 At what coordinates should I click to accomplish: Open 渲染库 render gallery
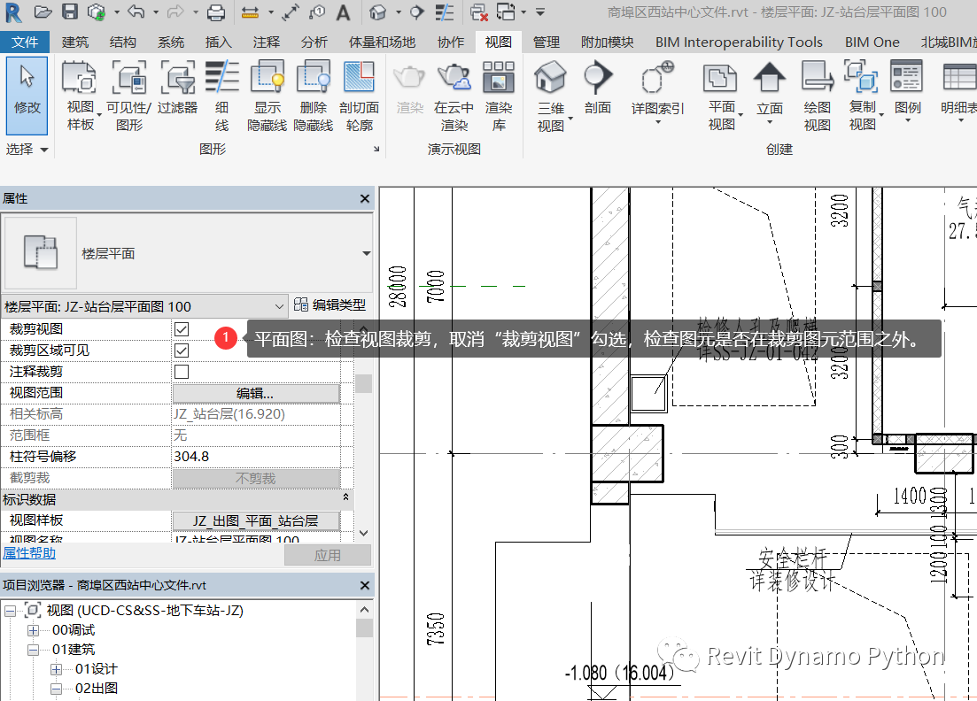[499, 96]
